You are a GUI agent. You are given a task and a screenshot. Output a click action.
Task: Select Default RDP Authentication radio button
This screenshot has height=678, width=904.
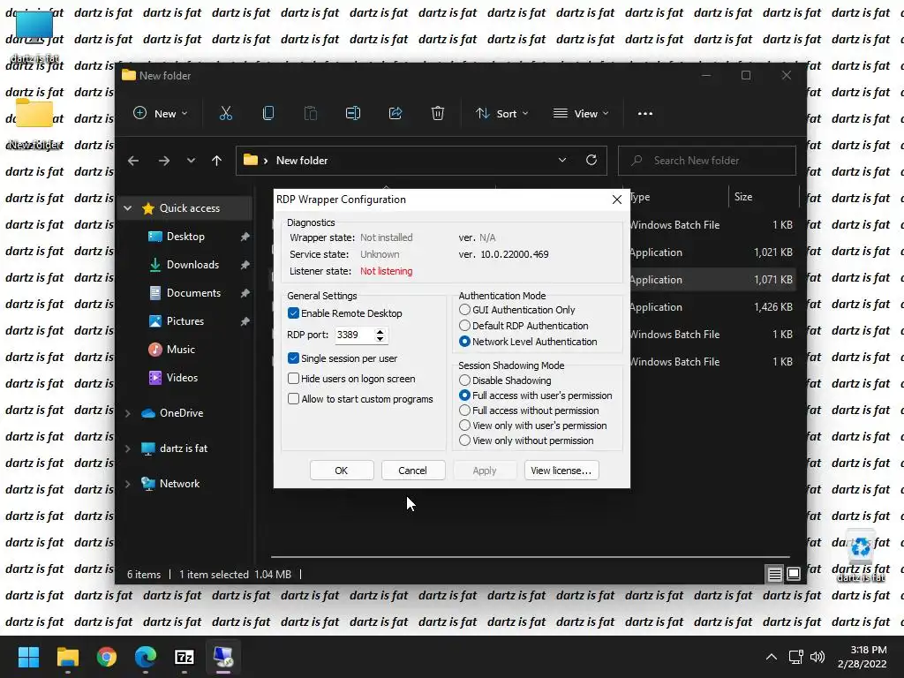coord(464,325)
